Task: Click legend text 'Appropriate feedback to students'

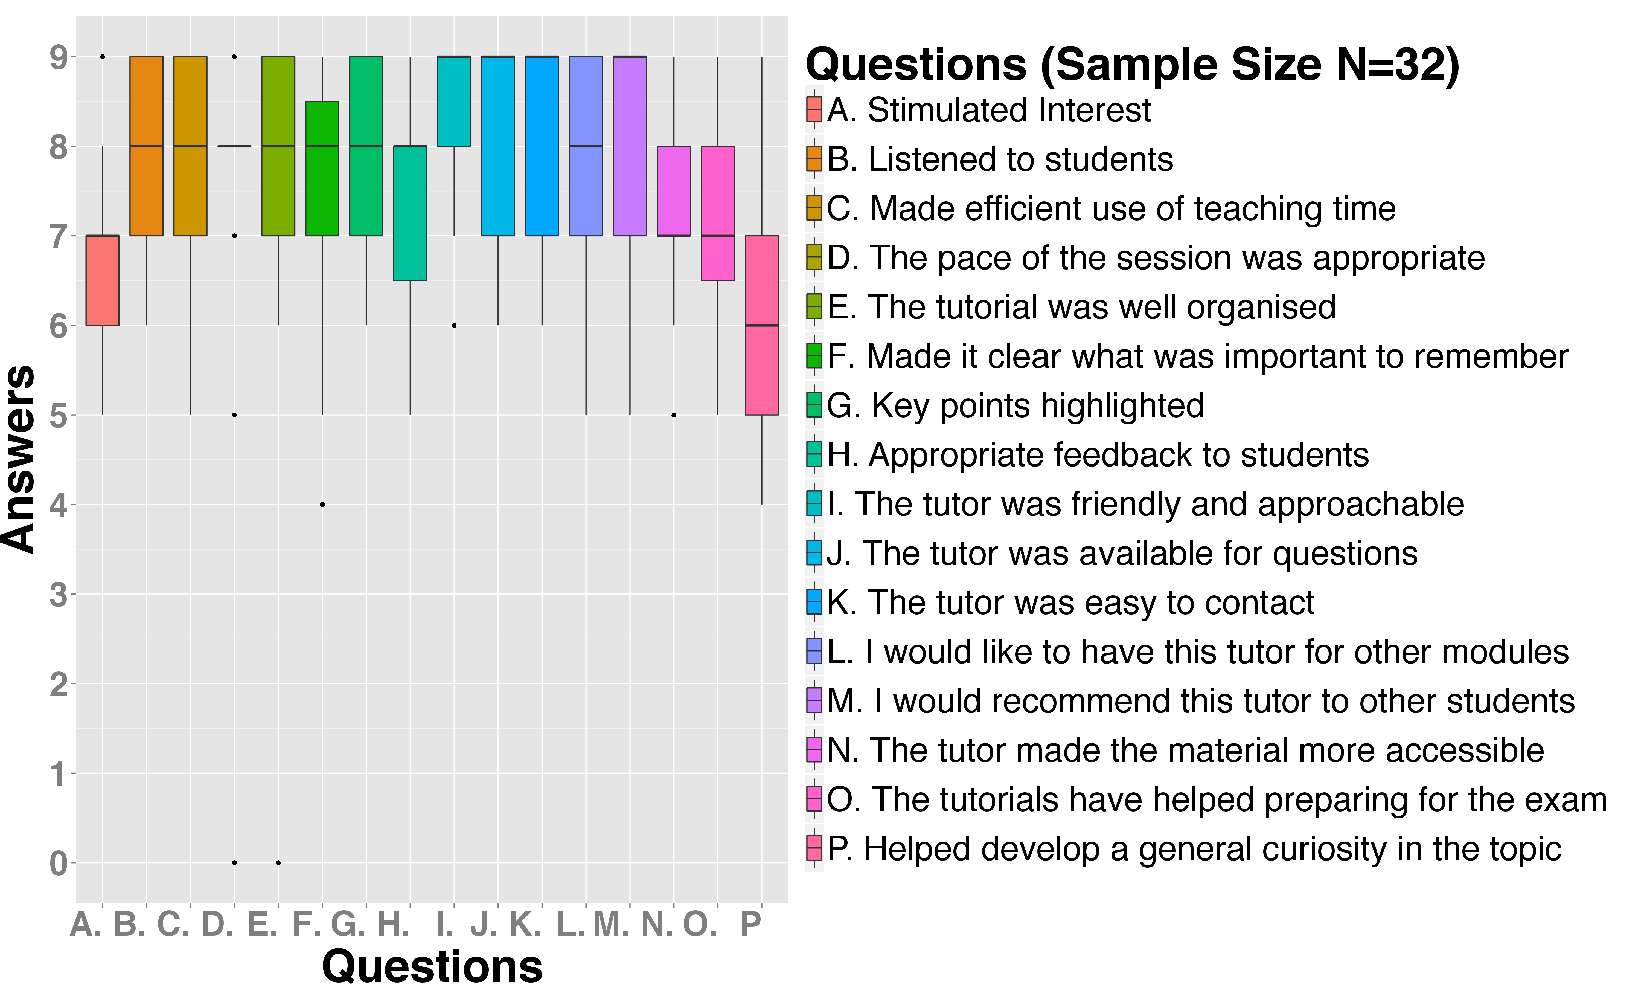Action: (x=1098, y=455)
